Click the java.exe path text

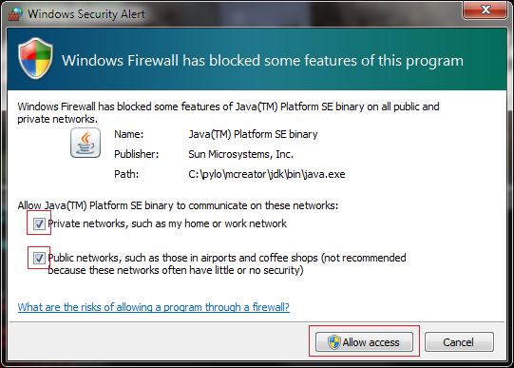click(x=267, y=174)
